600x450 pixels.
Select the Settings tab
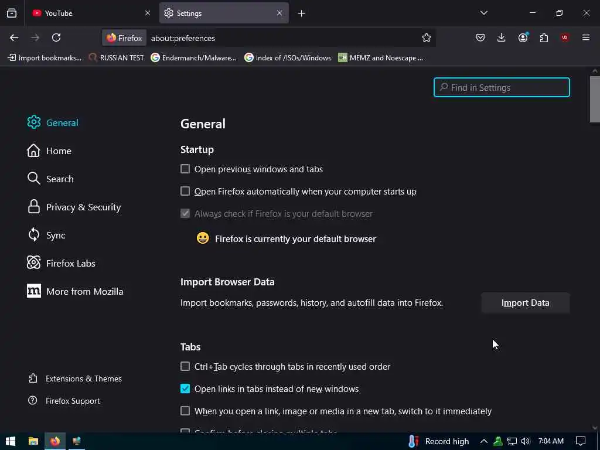[224, 13]
